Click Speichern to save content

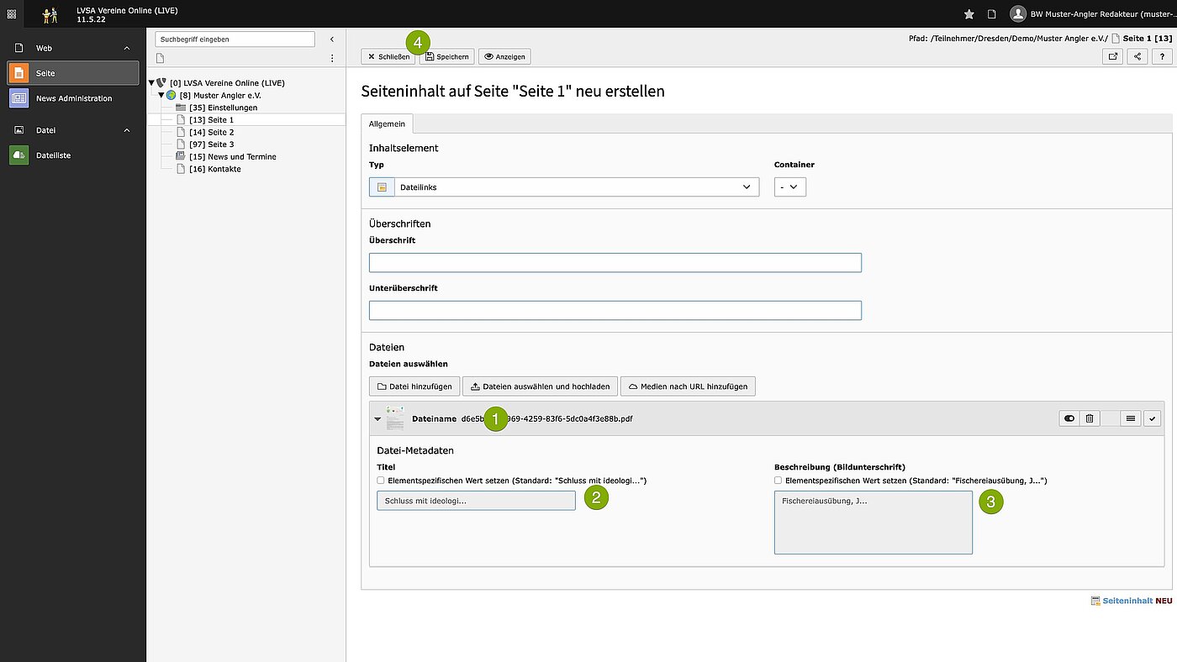click(x=447, y=56)
